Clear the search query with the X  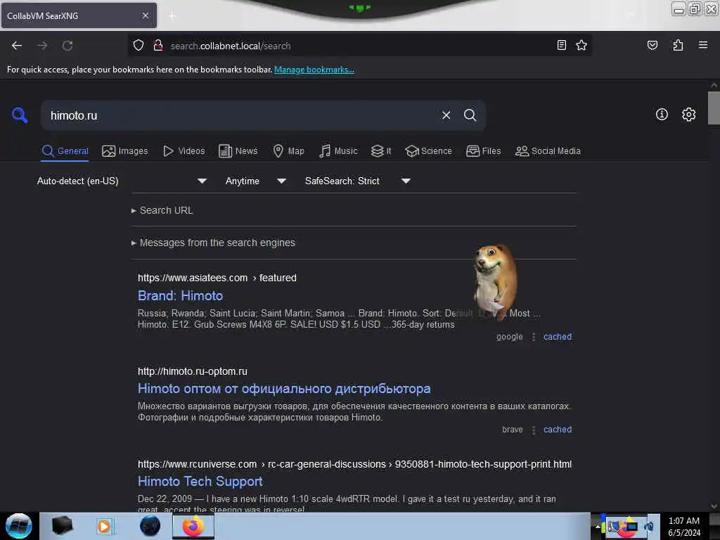446,115
